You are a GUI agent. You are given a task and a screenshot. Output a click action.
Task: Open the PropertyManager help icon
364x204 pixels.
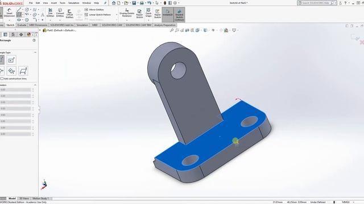coord(34,40)
